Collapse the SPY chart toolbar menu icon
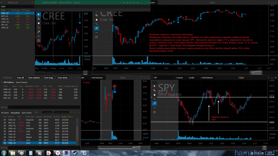The height and width of the screenshot is (156, 278). 154,82
